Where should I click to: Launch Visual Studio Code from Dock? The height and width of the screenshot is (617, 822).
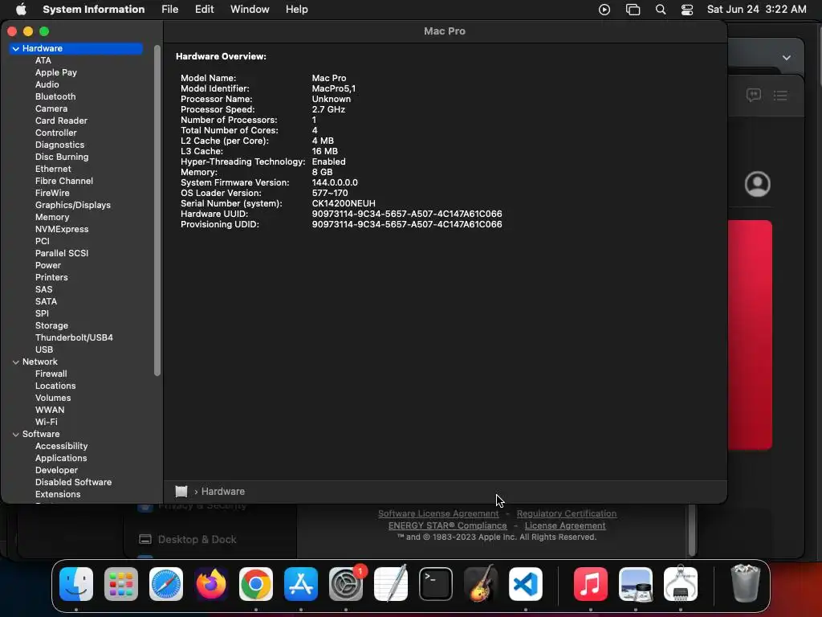(x=526, y=584)
